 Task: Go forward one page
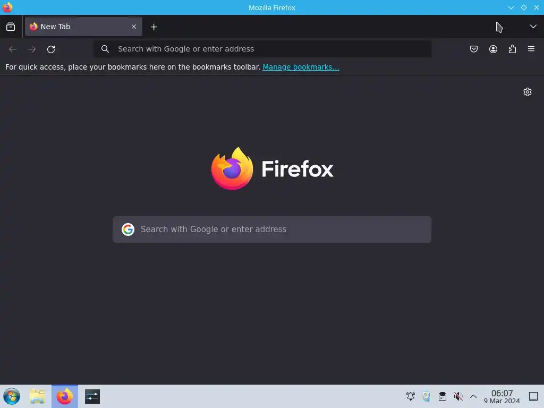32,49
